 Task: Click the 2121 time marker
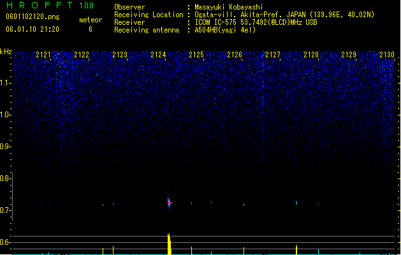[43, 55]
